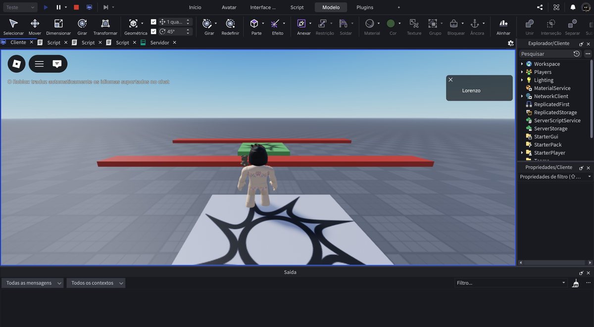This screenshot has height=327, width=594.
Task: Open viewport settings gear icon
Action: click(x=510, y=43)
